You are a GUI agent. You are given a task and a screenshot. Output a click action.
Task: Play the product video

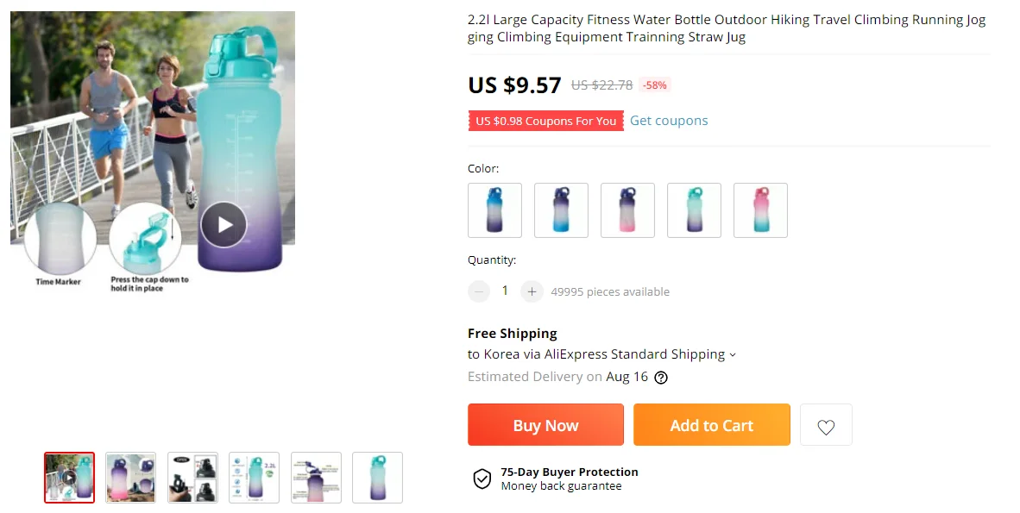224,225
